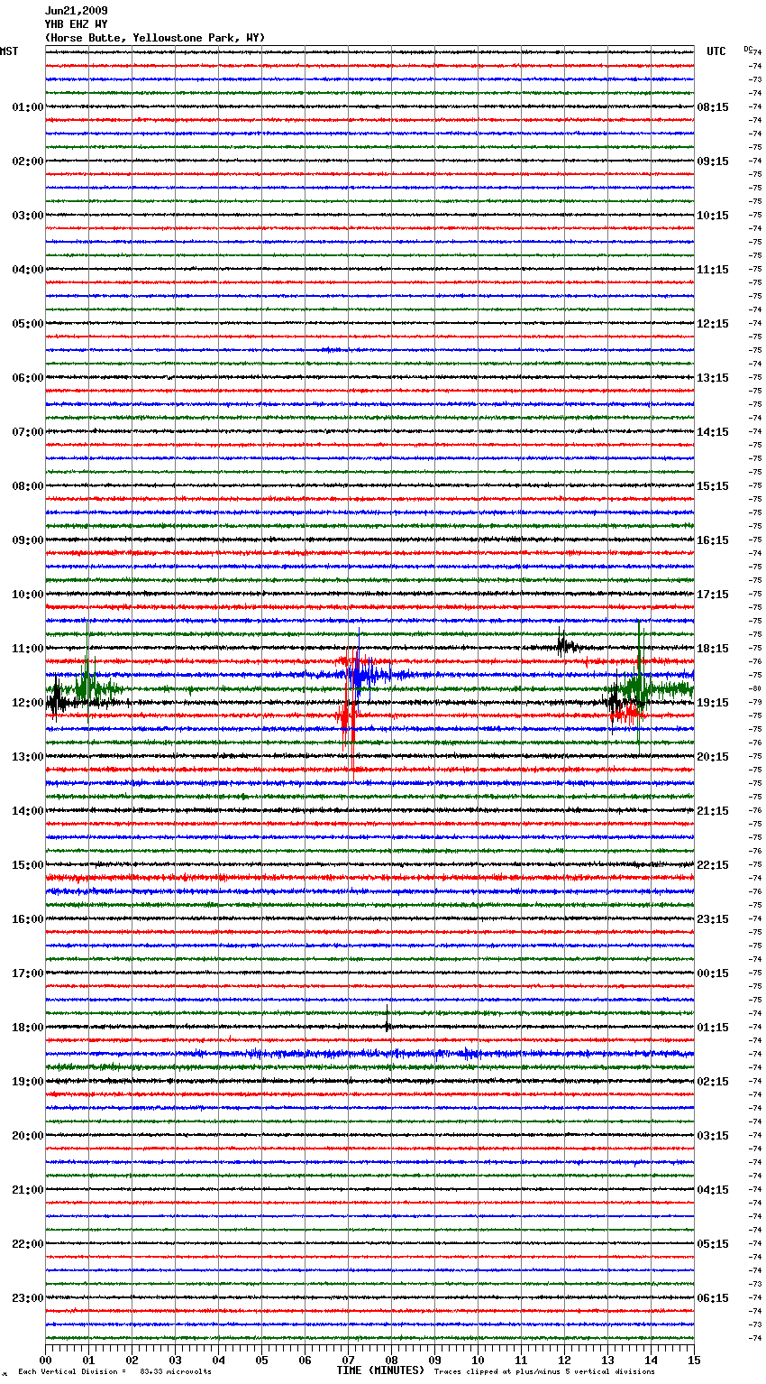Click the DC offset value -79
This screenshot has height=1384, width=766.
pyautogui.click(x=755, y=703)
